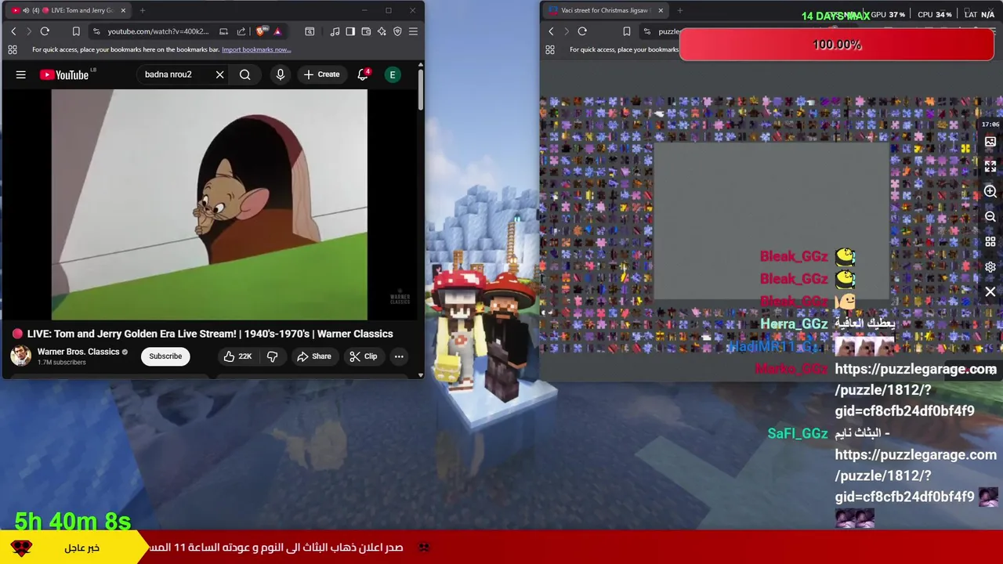Bookmark the puzzle page
This screenshot has width=1003, height=564.
pyautogui.click(x=627, y=31)
